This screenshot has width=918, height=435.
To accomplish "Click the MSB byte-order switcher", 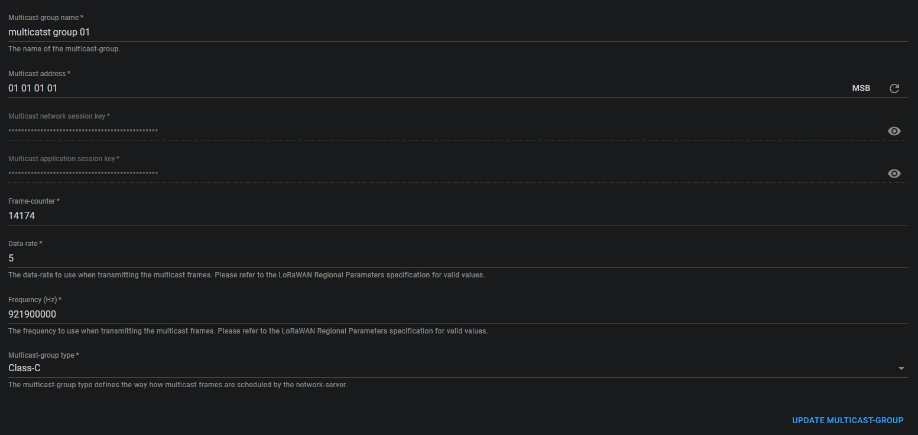I will (x=861, y=87).
